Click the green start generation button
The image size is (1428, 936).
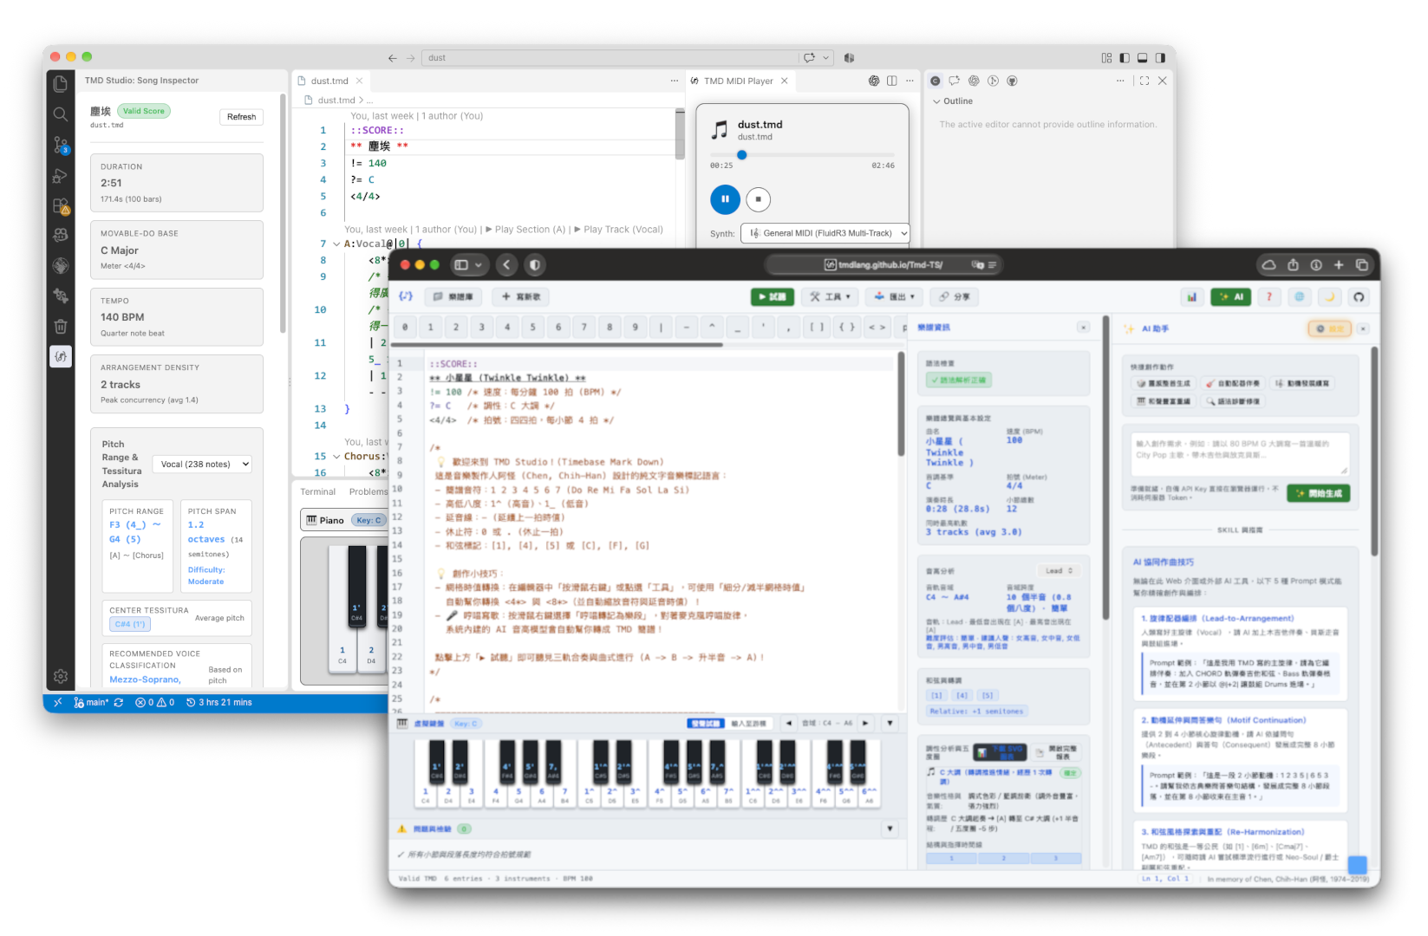tap(1319, 493)
